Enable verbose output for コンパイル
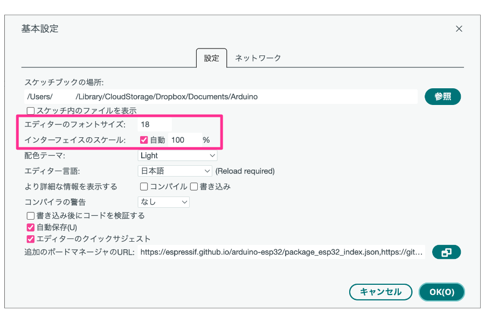This screenshot has width=485, height=323. coord(144,187)
